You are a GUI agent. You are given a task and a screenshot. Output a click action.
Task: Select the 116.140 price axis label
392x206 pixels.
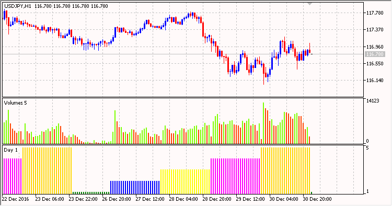[375, 81]
